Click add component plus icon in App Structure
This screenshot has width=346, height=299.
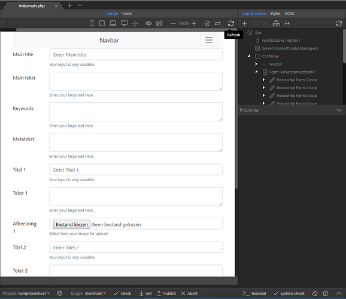coord(244,23)
